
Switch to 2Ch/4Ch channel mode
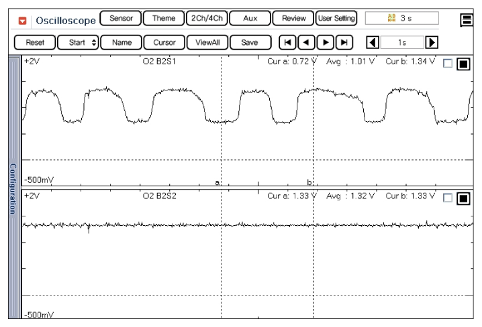click(207, 18)
